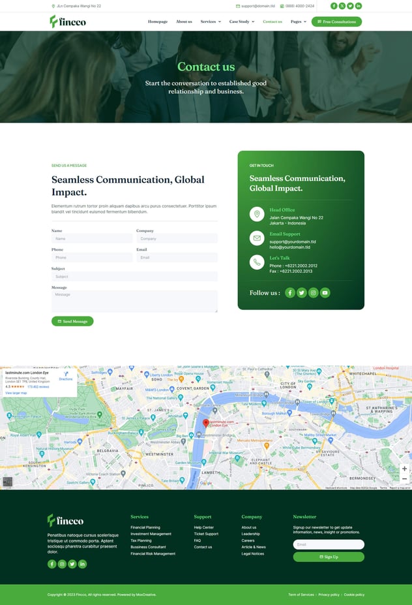Open Tax Planning footer link

[141, 540]
